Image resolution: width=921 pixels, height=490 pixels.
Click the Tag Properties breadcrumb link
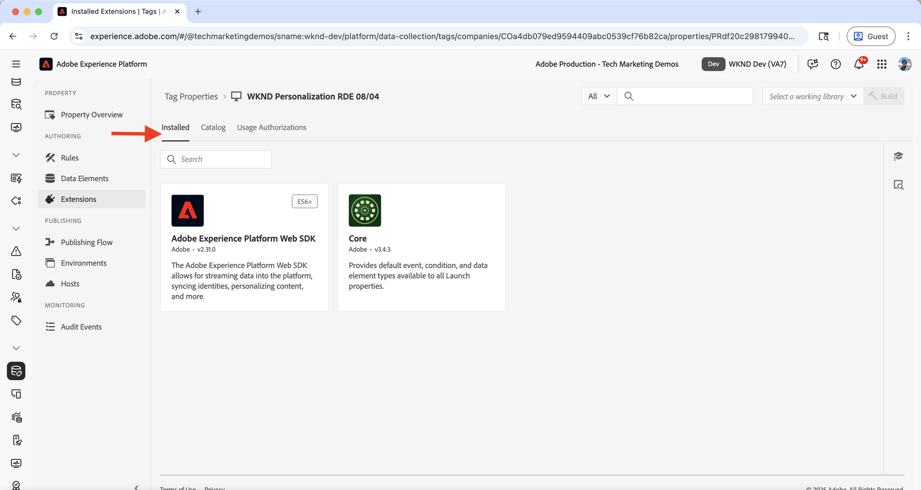(x=191, y=96)
